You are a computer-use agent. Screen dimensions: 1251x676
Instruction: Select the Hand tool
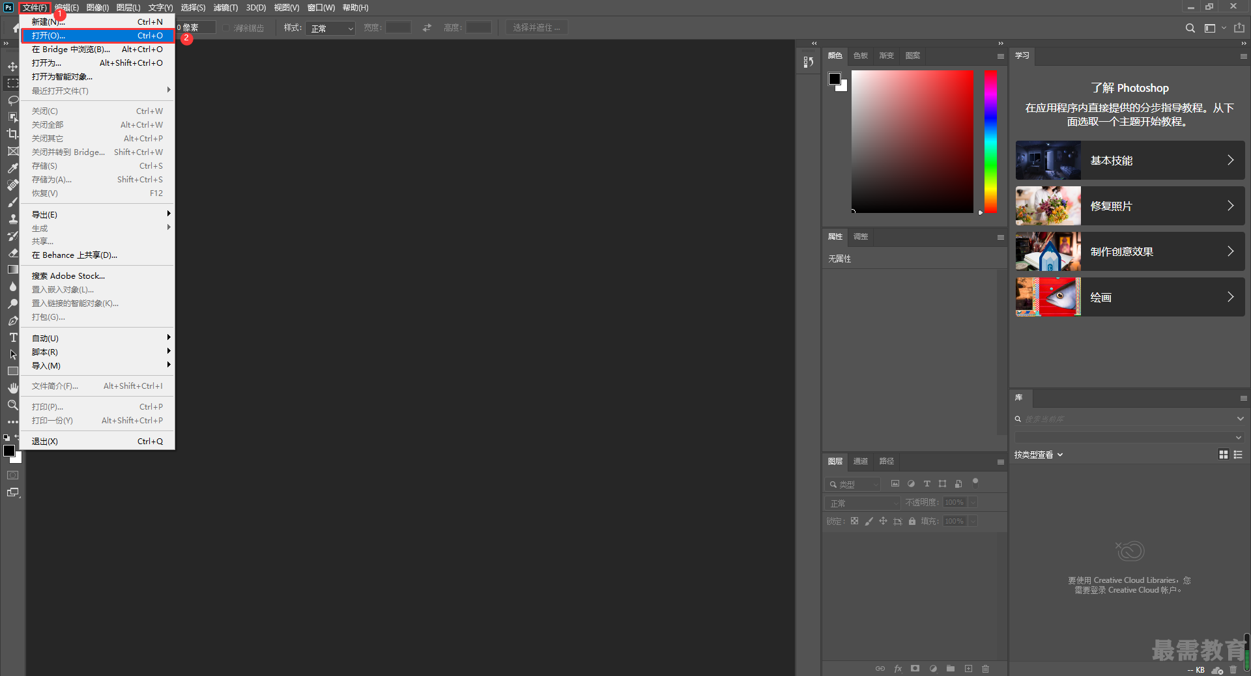click(x=12, y=388)
